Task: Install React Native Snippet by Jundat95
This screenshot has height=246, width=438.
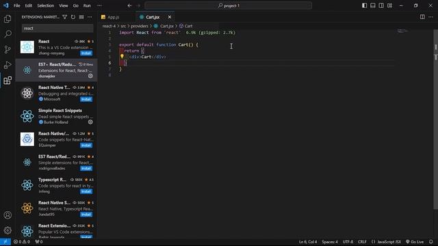Action: [86, 215]
